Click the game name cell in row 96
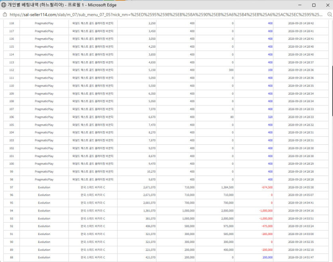Viewport: 333px width, 262px height. 93,195
